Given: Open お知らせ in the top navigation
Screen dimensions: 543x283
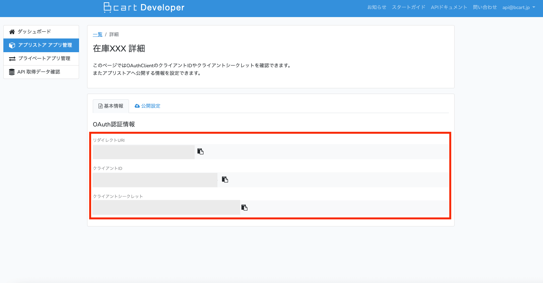Looking at the screenshot, I should [x=377, y=7].
